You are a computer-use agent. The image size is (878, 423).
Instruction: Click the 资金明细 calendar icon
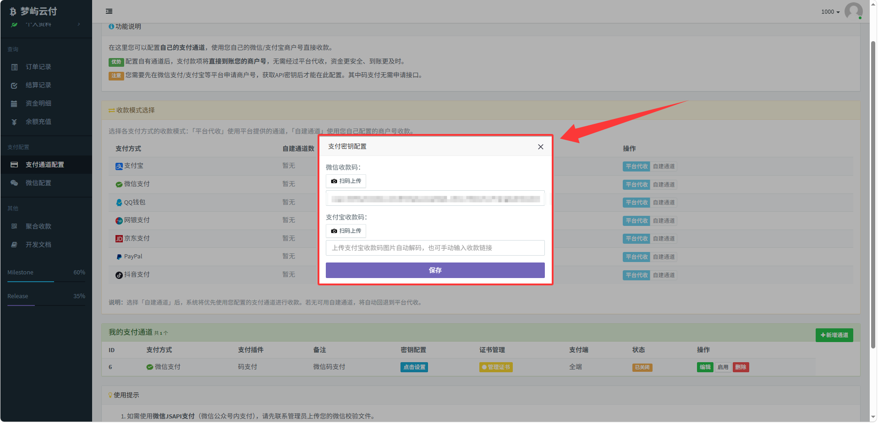tap(14, 104)
